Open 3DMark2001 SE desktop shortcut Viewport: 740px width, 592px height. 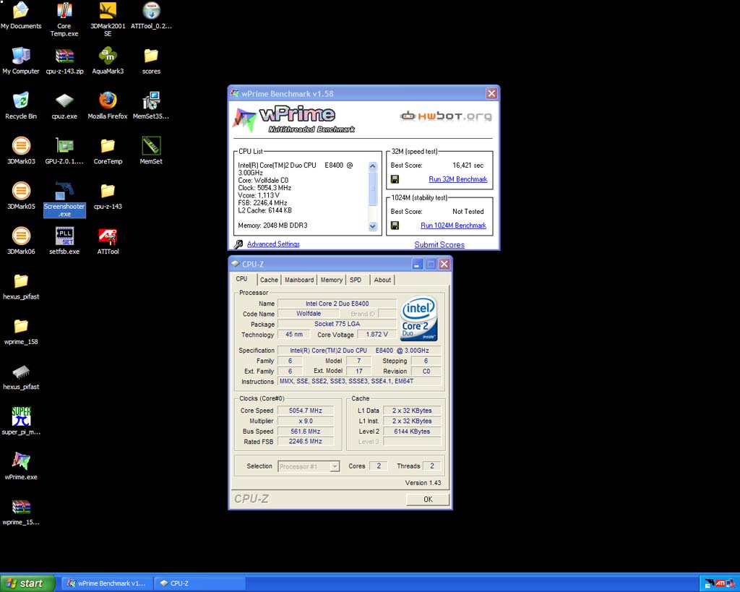108,20
